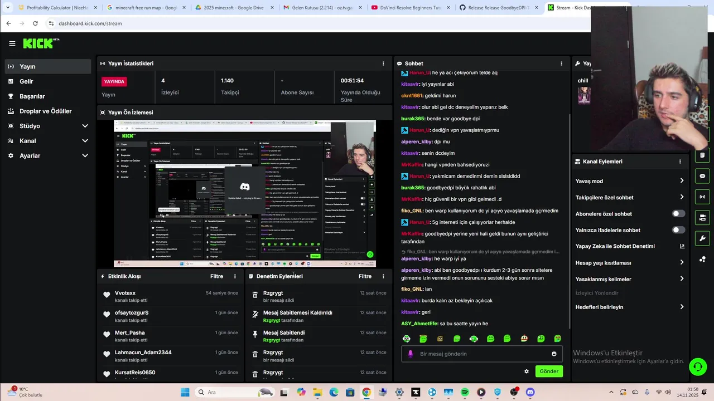Switch to Gelen Kutusu Gmail tab
Screen dimensions: 714x401
[x=322, y=8]
